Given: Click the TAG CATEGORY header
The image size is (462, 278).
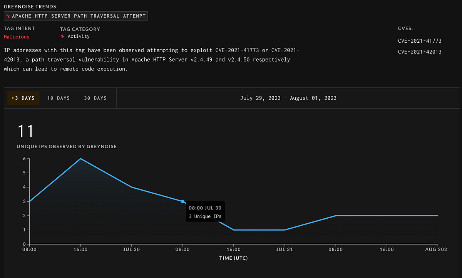Looking at the screenshot, I should point(80,29).
